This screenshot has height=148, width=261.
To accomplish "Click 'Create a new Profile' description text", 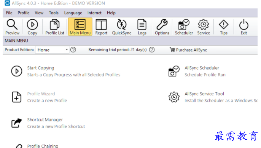I will point(47,101).
